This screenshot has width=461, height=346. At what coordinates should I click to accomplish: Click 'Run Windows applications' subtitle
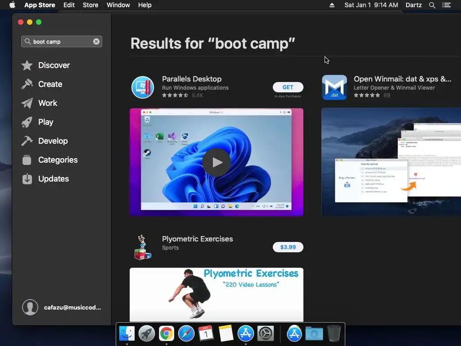(195, 88)
